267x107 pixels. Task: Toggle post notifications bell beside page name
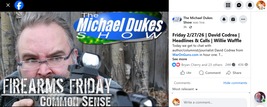224,19
